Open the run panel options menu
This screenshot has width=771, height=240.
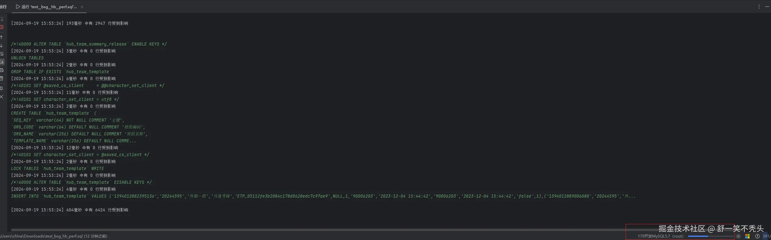759,7
